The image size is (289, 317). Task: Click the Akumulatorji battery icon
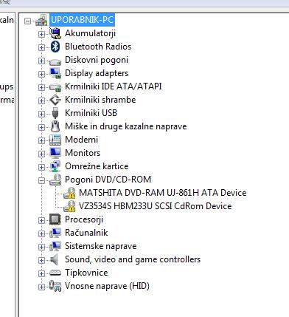[55, 33]
